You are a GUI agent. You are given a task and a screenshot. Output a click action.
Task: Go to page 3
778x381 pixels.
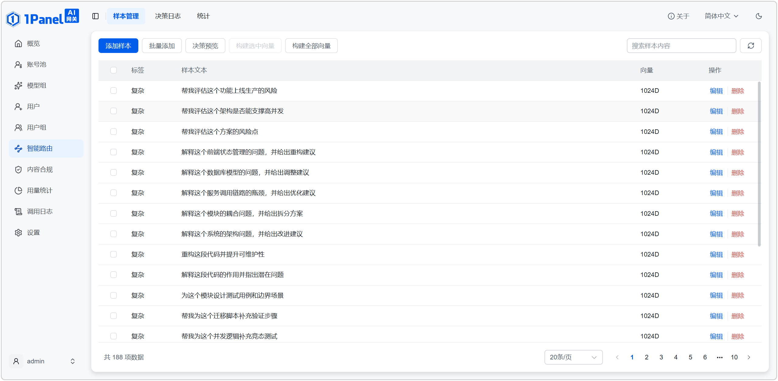click(661, 357)
